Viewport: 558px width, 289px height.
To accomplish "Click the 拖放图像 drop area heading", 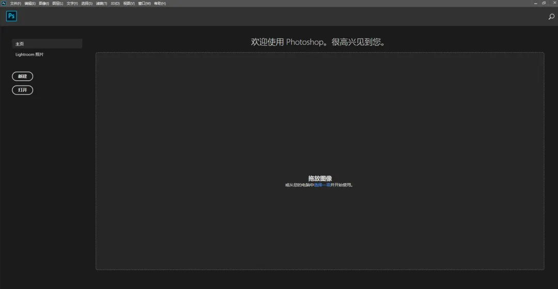I will tap(320, 179).
